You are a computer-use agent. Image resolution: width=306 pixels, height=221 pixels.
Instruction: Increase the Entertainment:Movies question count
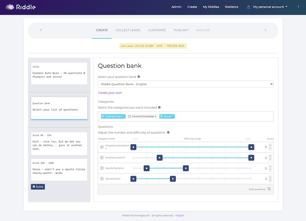(270, 145)
